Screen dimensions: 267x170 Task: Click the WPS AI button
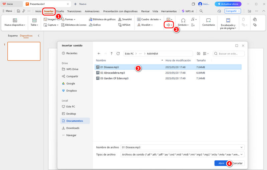[187, 11]
